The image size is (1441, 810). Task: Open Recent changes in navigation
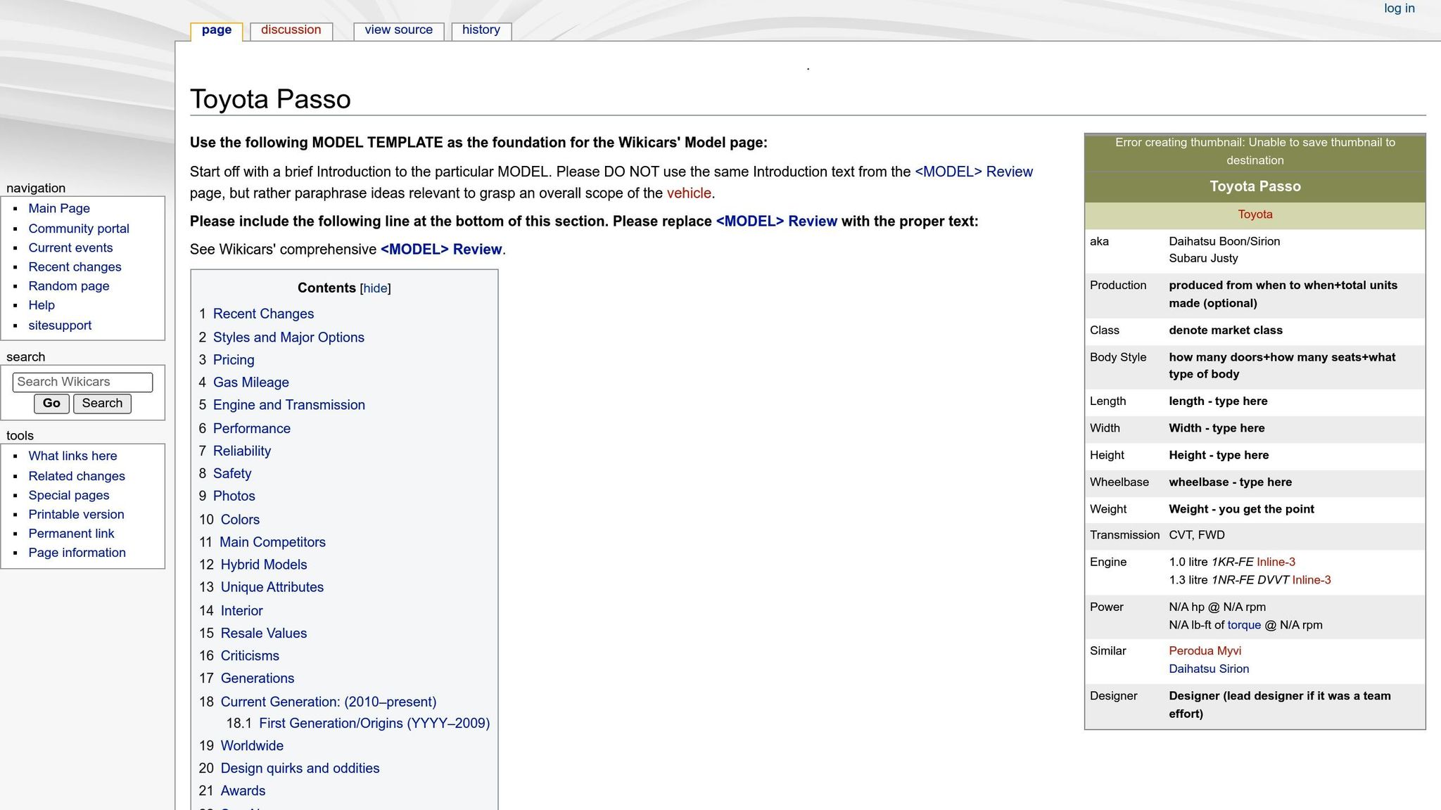tap(75, 266)
